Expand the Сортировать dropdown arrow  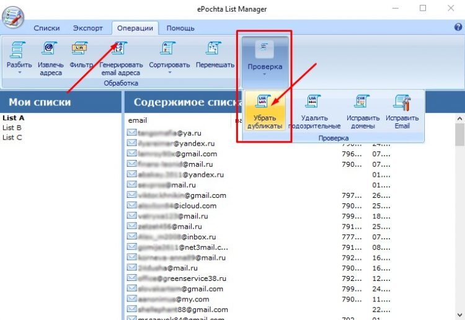click(x=170, y=73)
